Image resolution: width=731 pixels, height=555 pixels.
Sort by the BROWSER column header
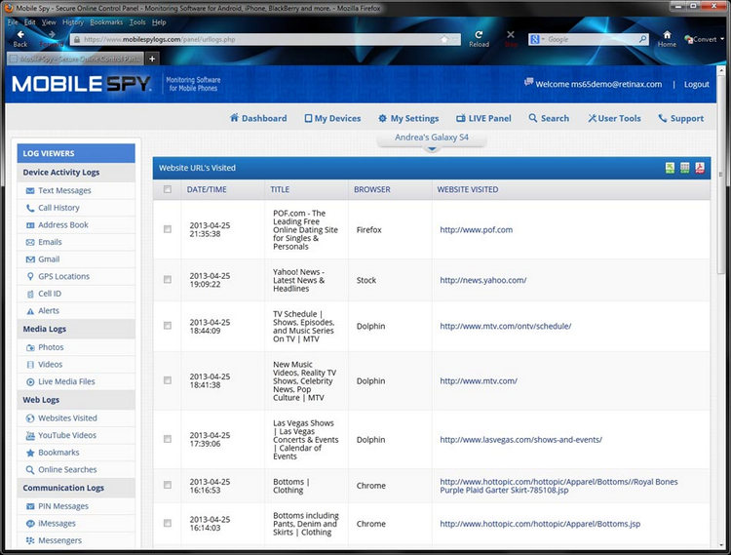click(371, 189)
